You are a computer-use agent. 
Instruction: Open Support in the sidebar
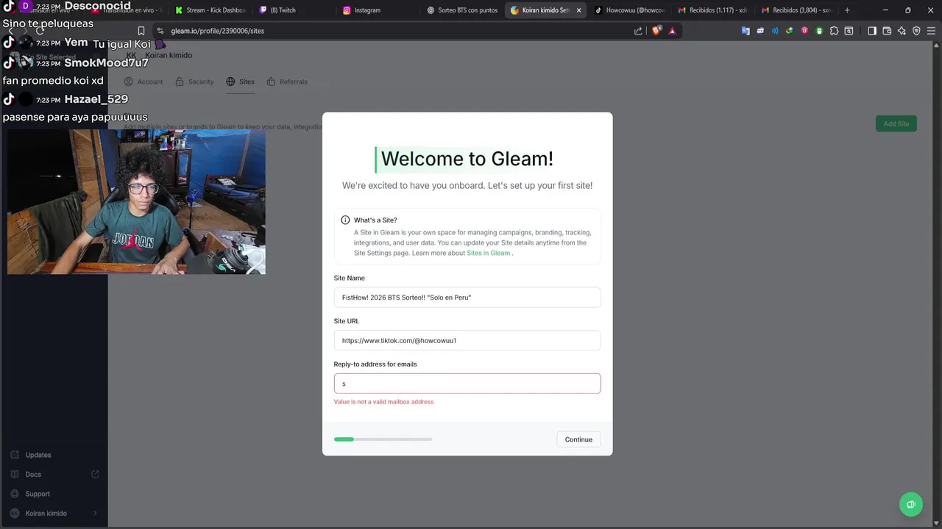38,494
